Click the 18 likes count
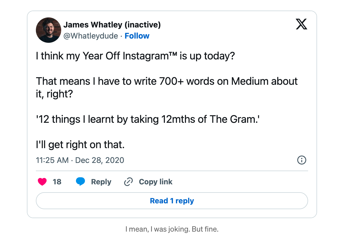 click(57, 182)
